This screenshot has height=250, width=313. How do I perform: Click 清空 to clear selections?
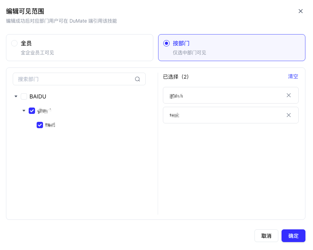[x=293, y=76]
